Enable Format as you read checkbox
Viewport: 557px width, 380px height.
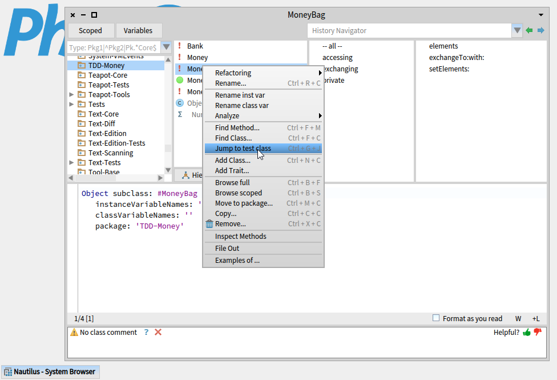436,318
